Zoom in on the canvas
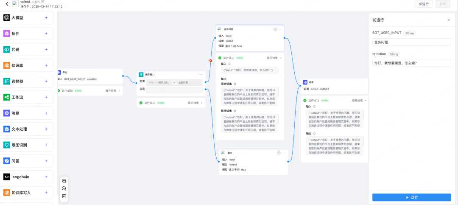 [x=64, y=181]
